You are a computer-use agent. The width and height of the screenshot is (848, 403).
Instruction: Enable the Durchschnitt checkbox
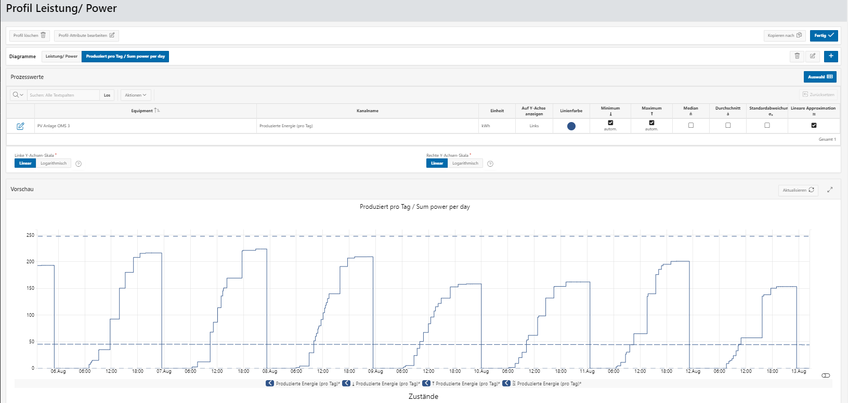728,125
